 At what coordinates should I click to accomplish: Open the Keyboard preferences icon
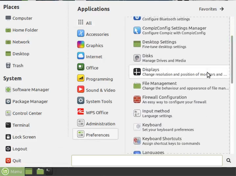[137, 127]
